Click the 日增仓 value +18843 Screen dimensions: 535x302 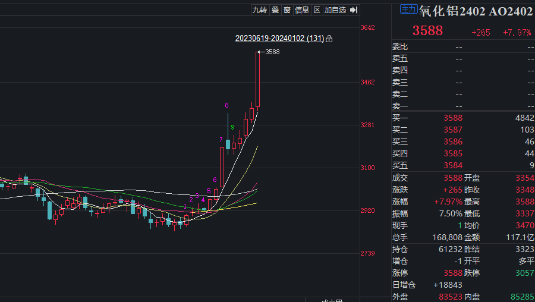point(448,285)
